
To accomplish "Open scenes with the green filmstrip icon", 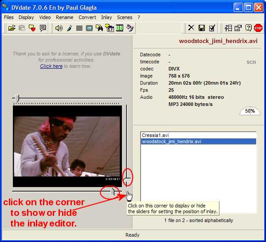I will 120,28.
